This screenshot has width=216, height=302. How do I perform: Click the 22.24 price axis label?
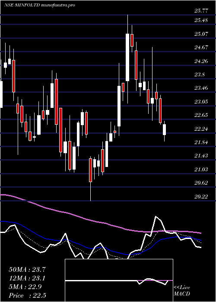[201, 129]
